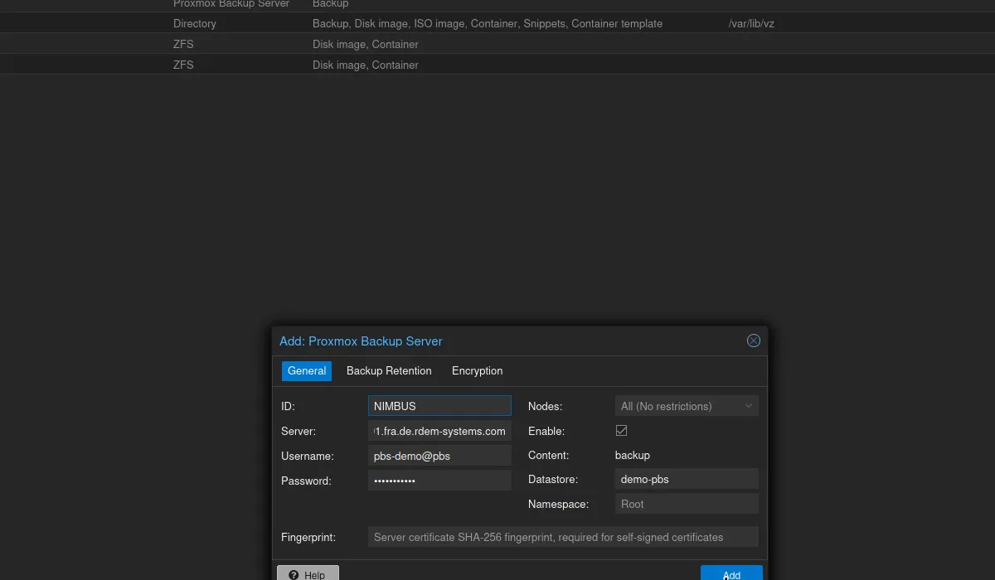Edit the ID field containing NIMBUS
The width and height of the screenshot is (995, 580).
439,406
